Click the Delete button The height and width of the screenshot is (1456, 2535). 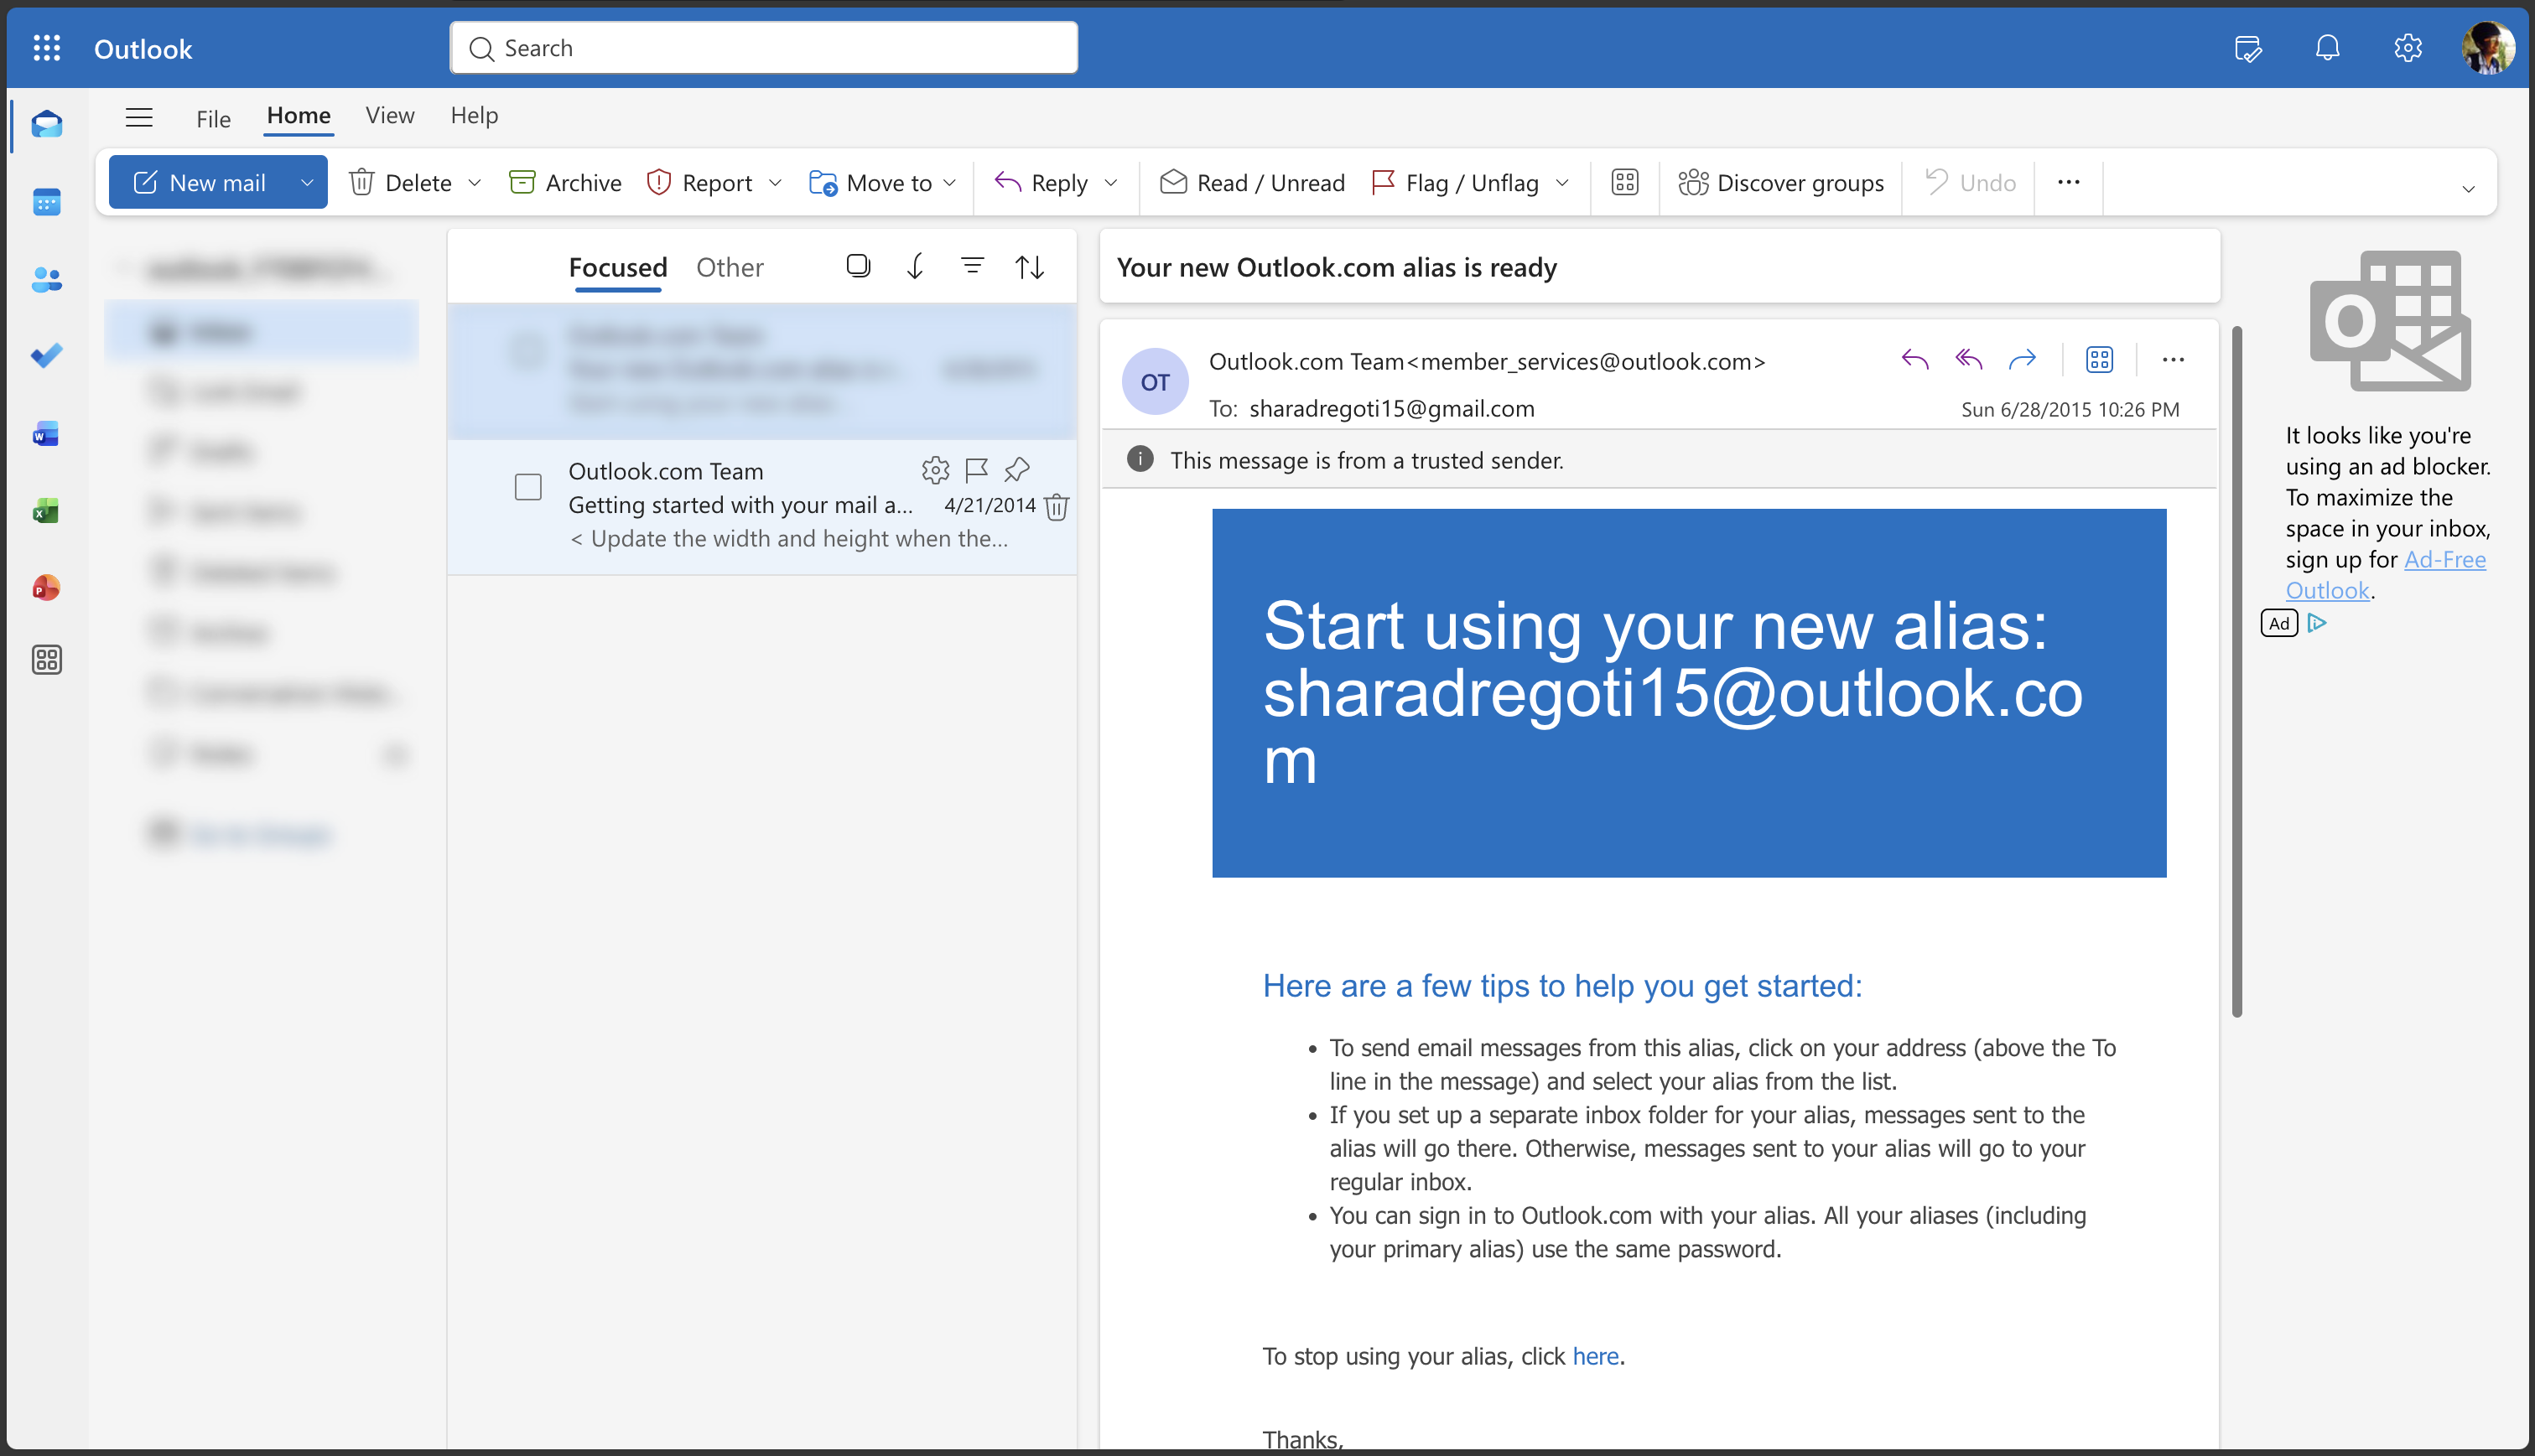point(400,182)
